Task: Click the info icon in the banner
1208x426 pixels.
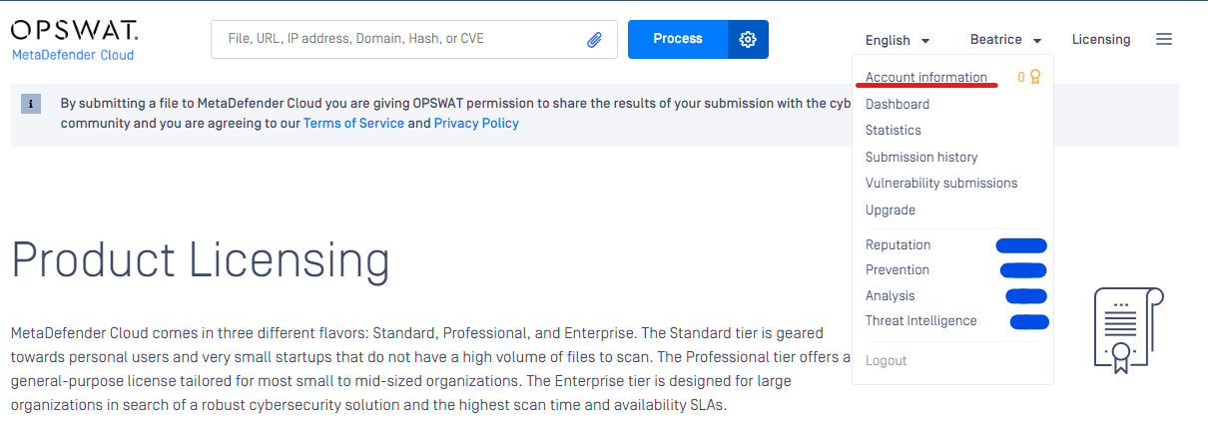Action: pos(31,103)
